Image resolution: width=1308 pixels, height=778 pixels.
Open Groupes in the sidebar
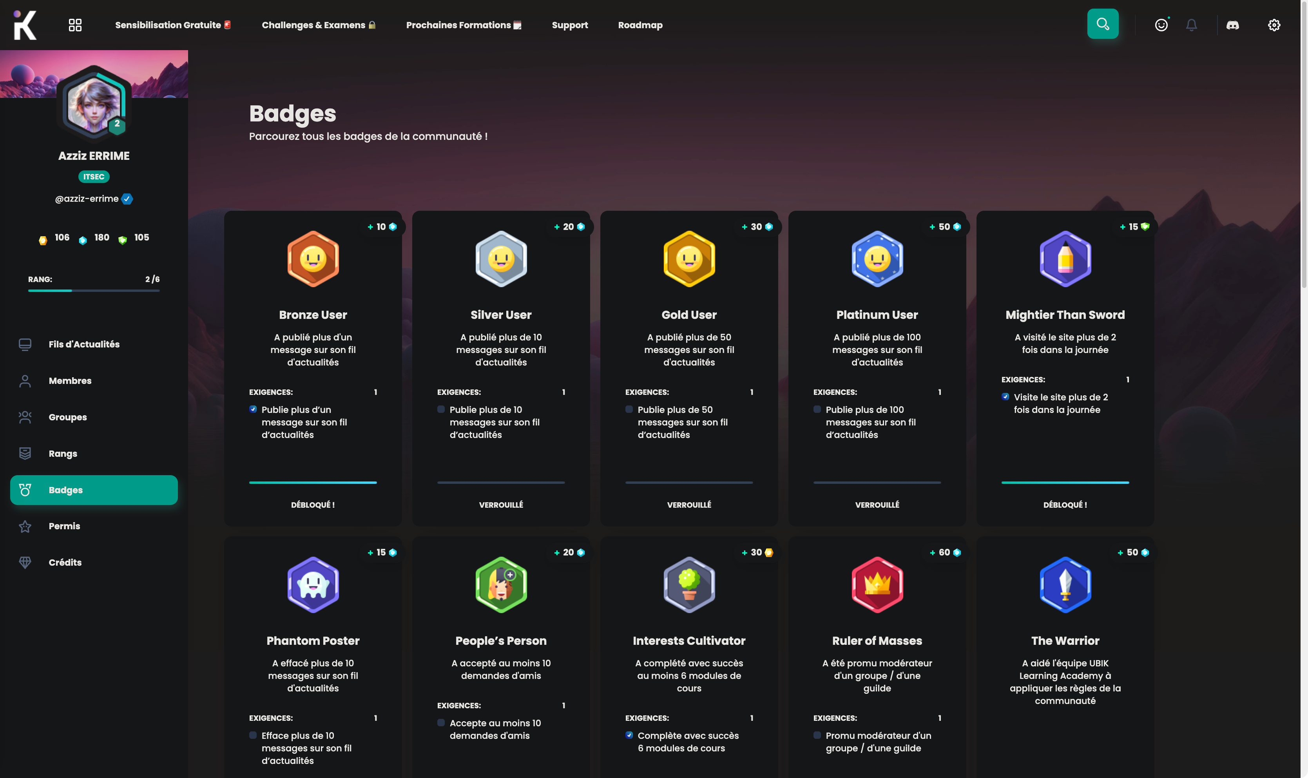click(x=94, y=417)
